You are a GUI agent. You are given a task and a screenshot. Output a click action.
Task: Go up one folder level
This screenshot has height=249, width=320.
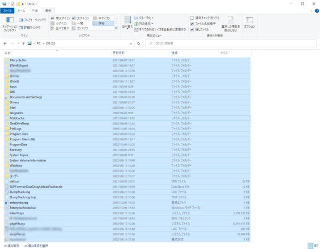tap(23, 44)
